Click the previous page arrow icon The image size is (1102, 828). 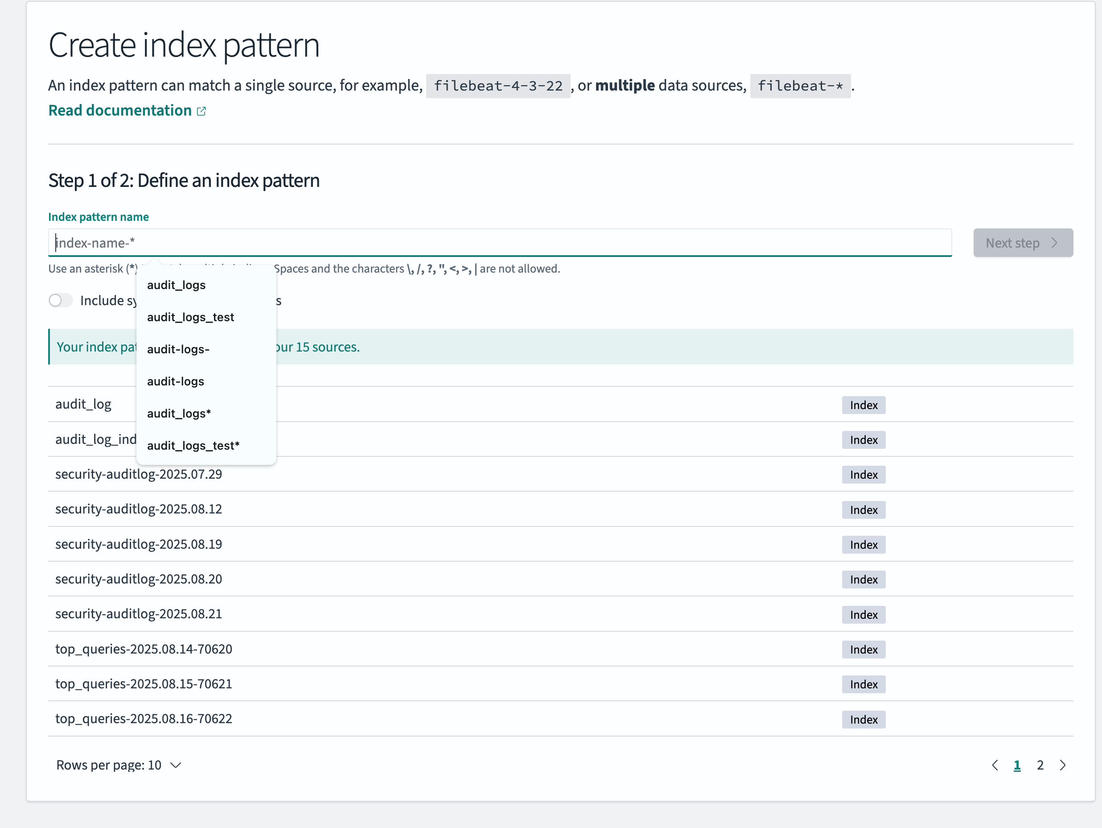pos(995,765)
